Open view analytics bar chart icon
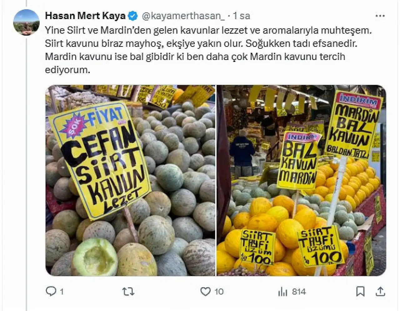 (x=282, y=292)
